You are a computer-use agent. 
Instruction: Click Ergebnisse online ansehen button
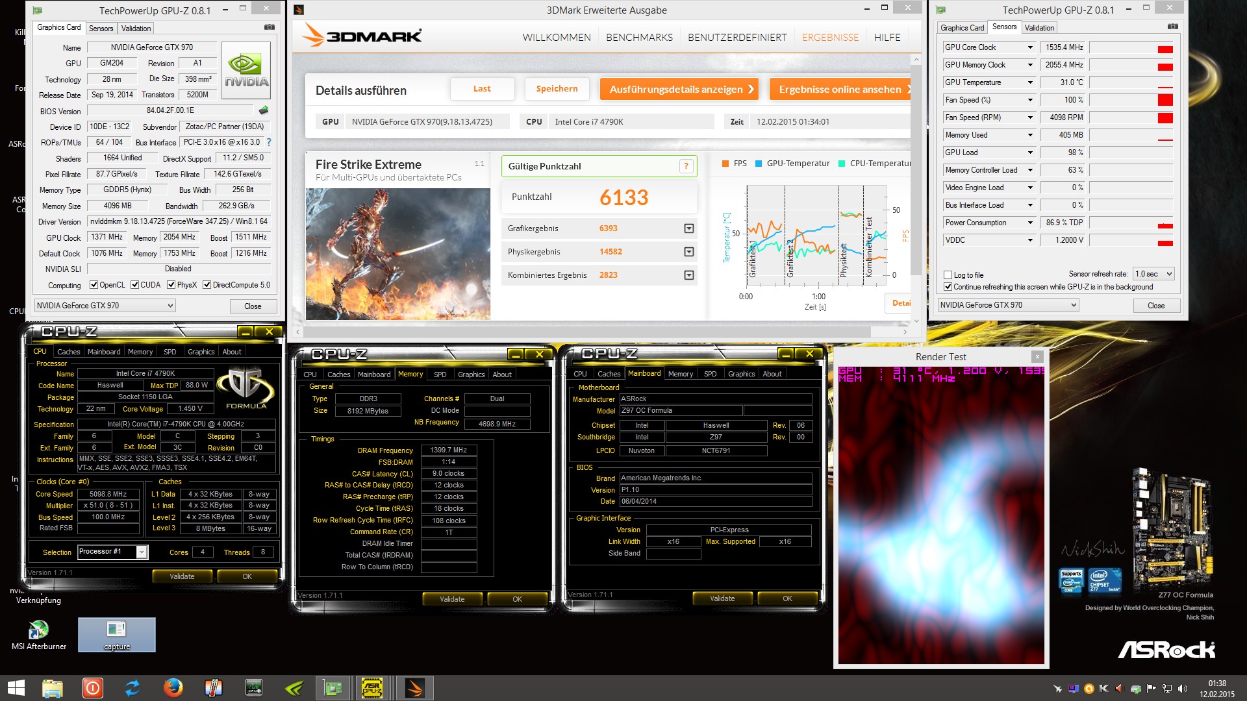point(840,89)
